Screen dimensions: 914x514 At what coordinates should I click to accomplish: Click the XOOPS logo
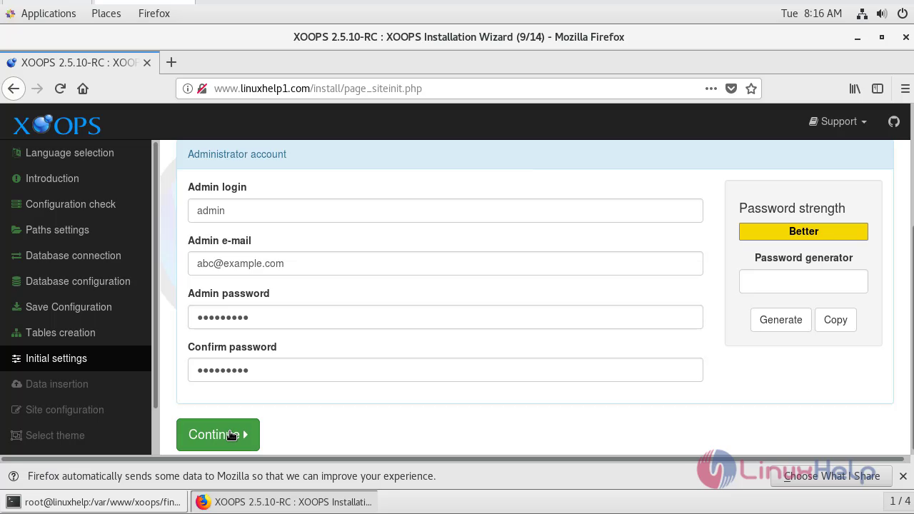click(x=56, y=125)
